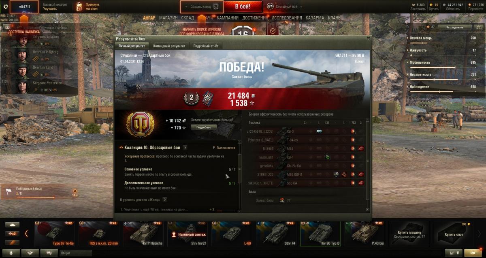Open the settings gear menu
The width and height of the screenshot is (486, 258).
click(x=6, y=6)
